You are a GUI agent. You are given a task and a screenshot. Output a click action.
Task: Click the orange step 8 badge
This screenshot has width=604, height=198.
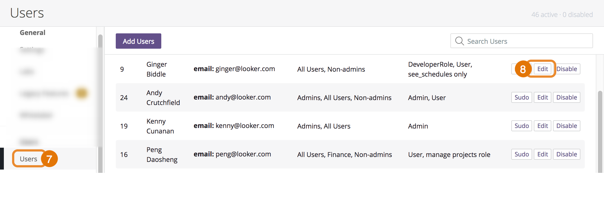pos(523,69)
